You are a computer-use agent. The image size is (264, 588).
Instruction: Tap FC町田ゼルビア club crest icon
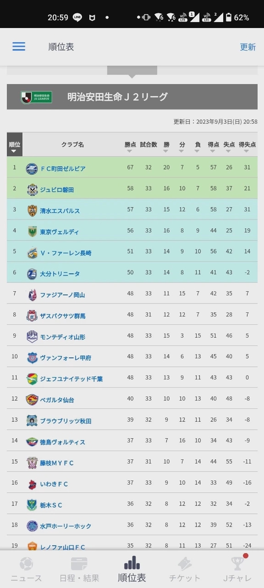pyautogui.click(x=32, y=169)
